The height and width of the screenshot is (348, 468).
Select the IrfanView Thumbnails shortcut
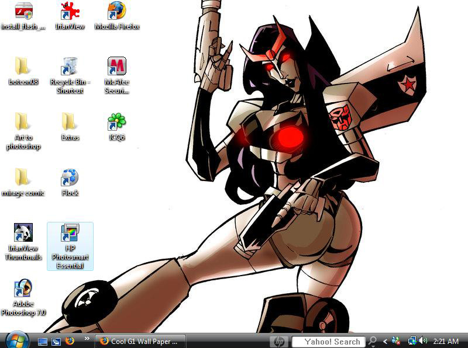pos(23,242)
